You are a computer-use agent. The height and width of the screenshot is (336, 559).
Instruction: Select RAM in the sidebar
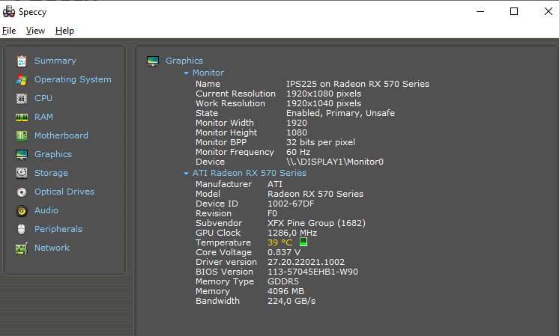[44, 117]
